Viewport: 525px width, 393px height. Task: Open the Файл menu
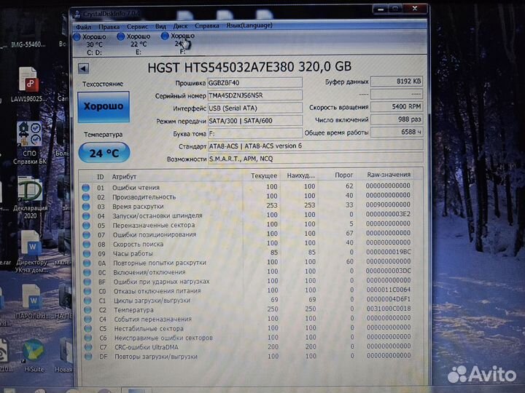click(x=83, y=26)
